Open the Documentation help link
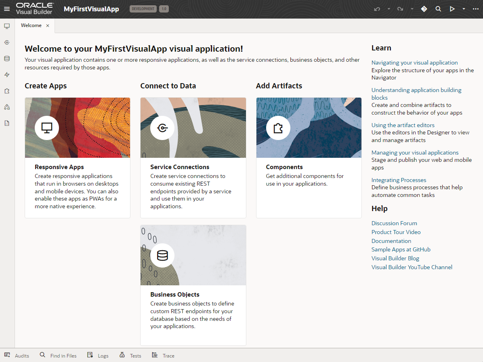Image resolution: width=483 pixels, height=362 pixels. [391, 241]
